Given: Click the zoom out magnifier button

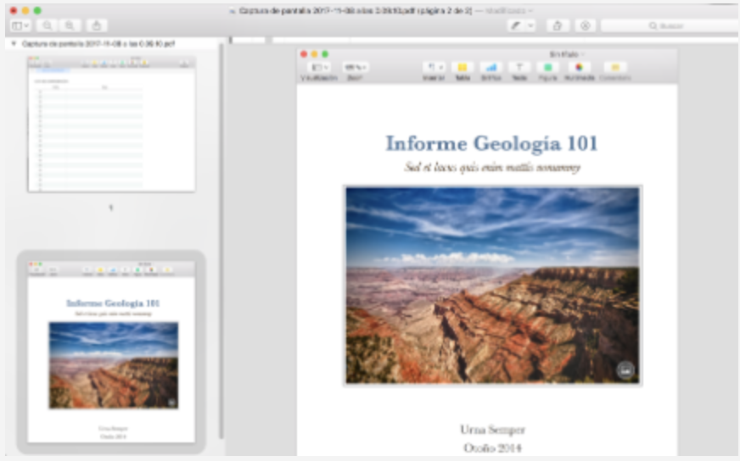Looking at the screenshot, I should (48, 26).
